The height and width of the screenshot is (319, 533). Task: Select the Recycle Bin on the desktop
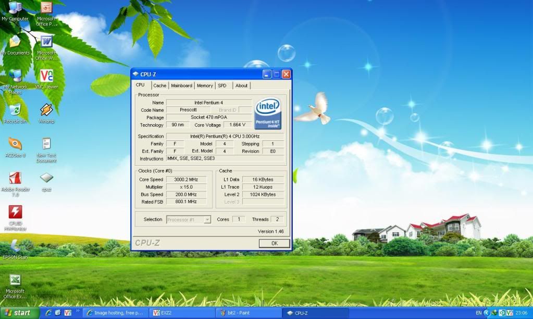(x=15, y=114)
